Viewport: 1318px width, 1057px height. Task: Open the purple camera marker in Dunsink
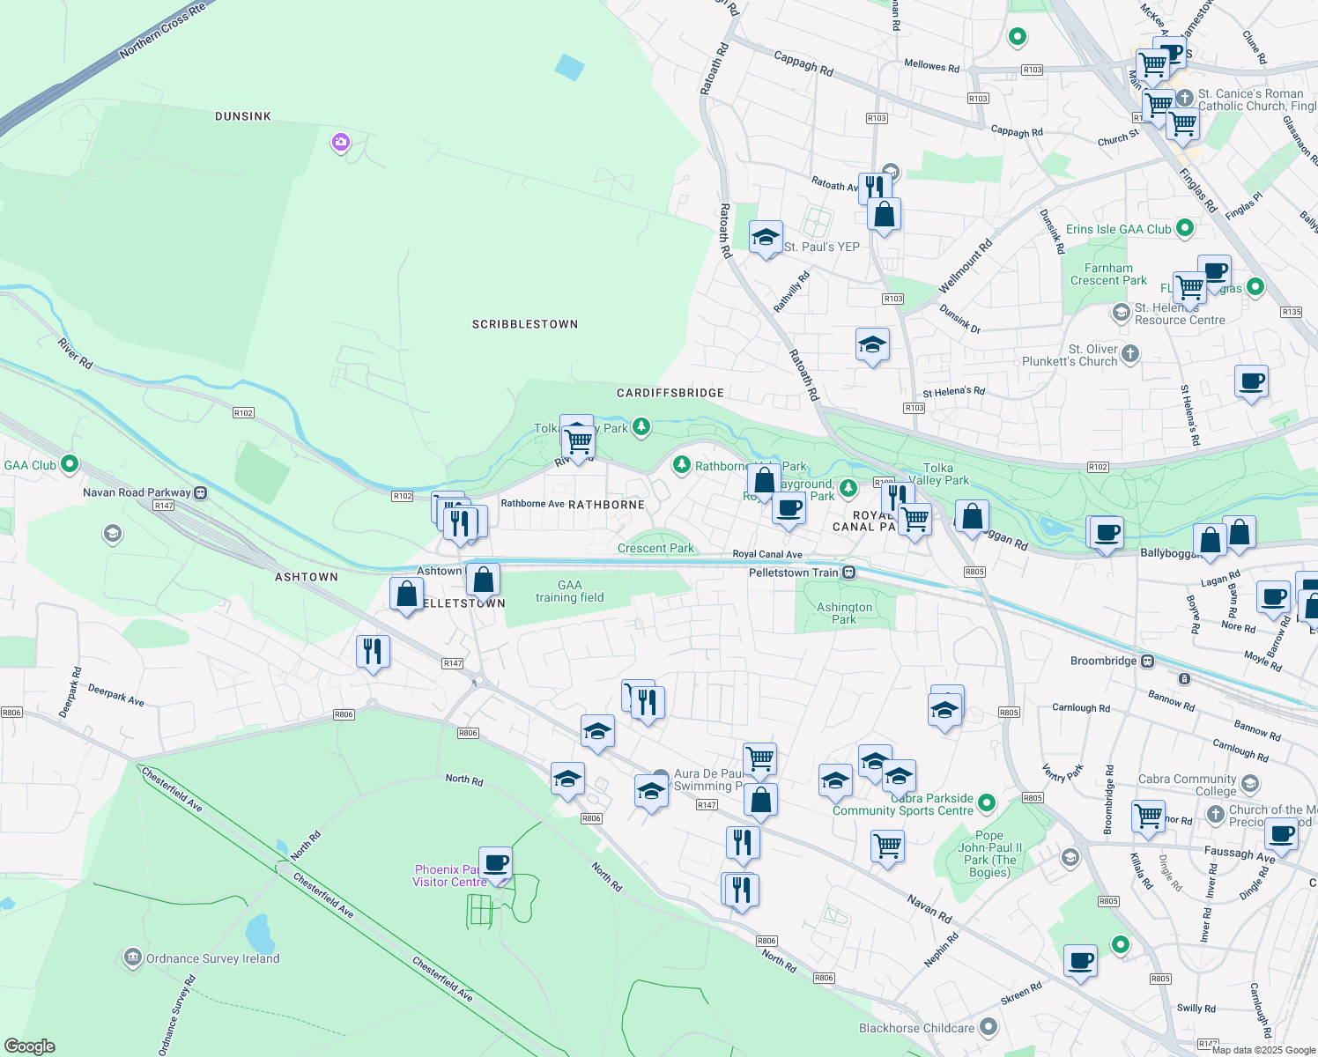click(x=341, y=142)
